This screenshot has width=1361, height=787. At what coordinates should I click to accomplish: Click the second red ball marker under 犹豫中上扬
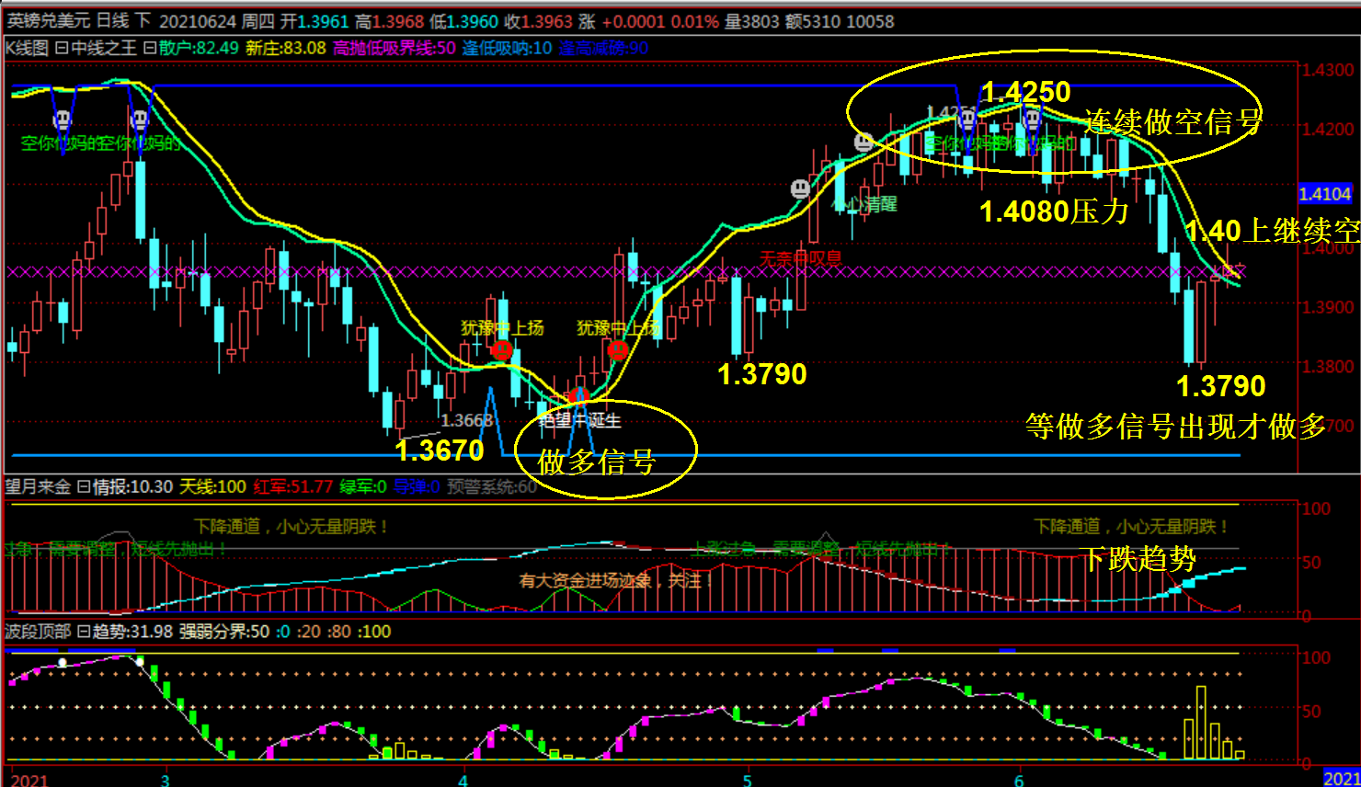tap(618, 349)
